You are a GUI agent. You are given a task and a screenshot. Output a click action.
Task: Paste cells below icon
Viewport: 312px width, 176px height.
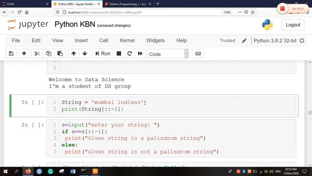click(60, 53)
